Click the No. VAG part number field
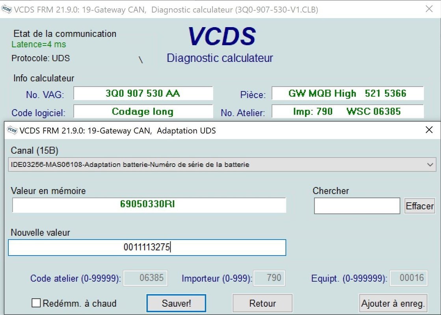Image resolution: width=441 pixels, height=315 pixels. tap(143, 94)
